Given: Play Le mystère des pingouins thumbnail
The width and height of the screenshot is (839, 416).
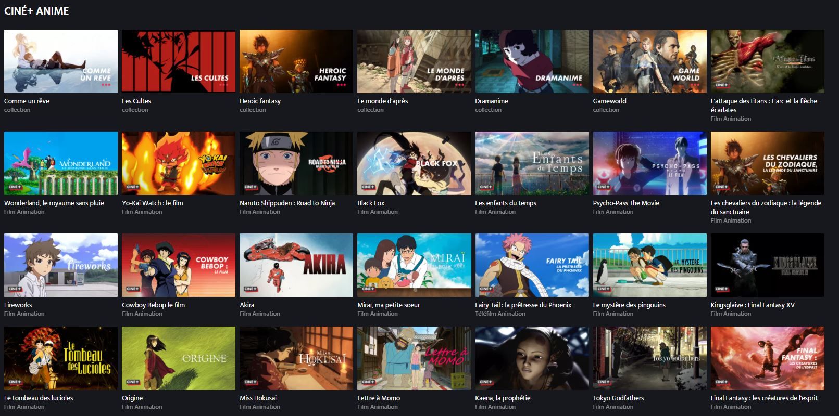Looking at the screenshot, I should pyautogui.click(x=649, y=265).
